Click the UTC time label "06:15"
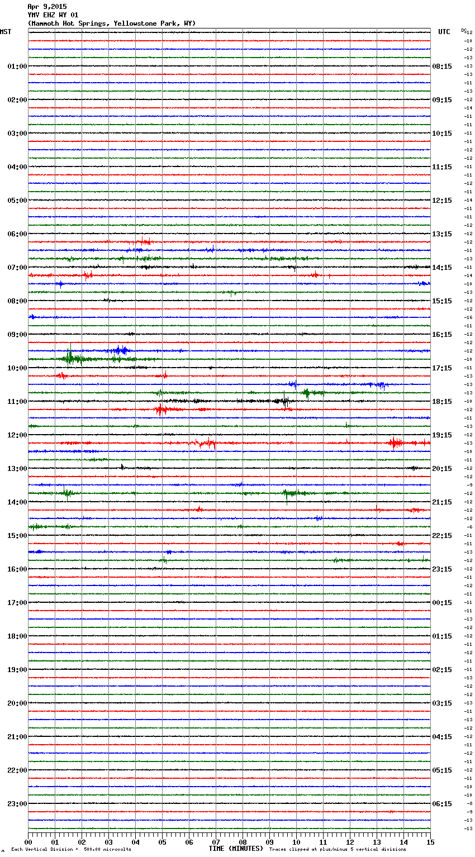 click(442, 804)
